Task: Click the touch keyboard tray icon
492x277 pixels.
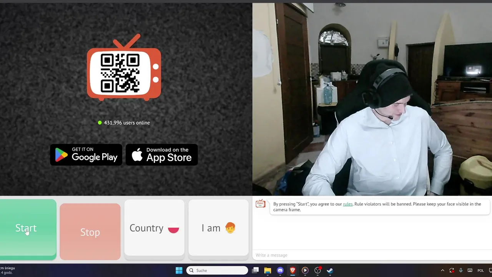Action: 470,270
